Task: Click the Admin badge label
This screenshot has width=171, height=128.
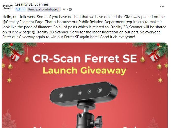Action: point(20,9)
